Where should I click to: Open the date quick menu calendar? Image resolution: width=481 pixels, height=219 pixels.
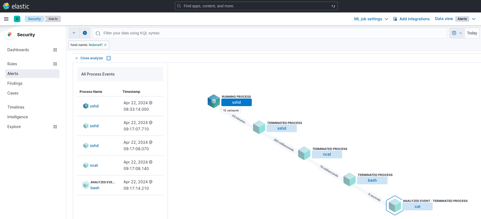(457, 33)
